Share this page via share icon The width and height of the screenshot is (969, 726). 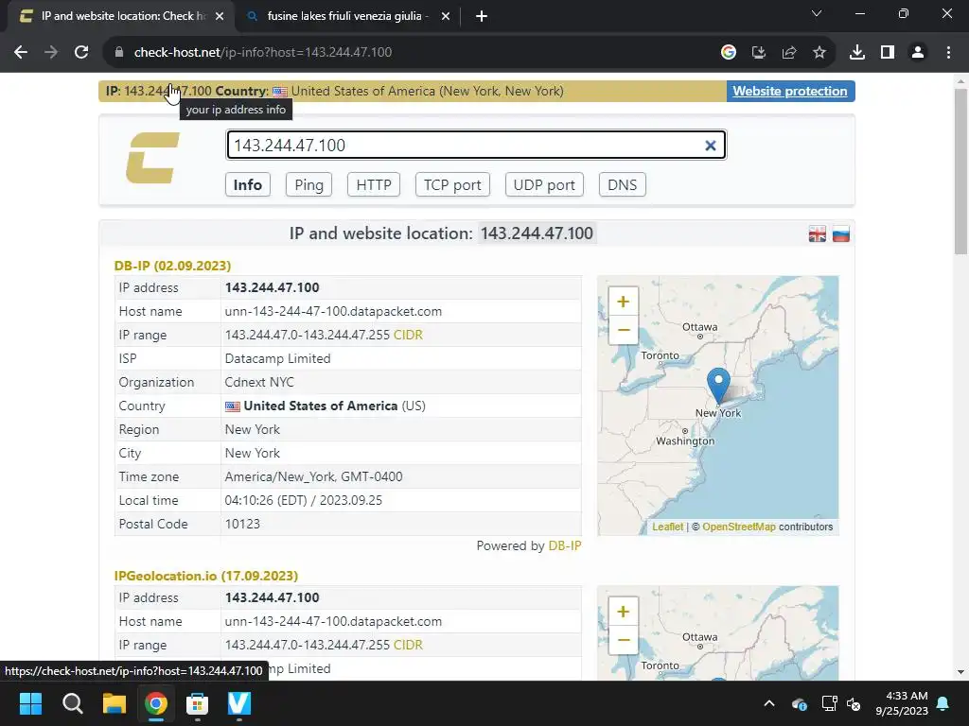point(789,53)
